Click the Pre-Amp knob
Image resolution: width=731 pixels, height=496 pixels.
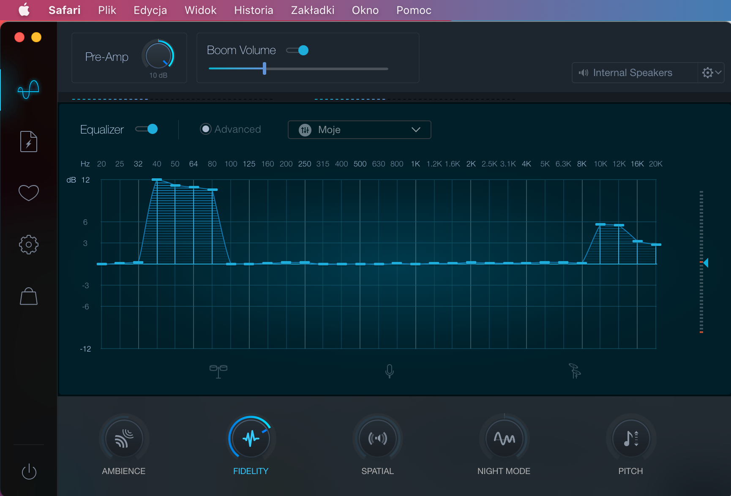click(158, 55)
